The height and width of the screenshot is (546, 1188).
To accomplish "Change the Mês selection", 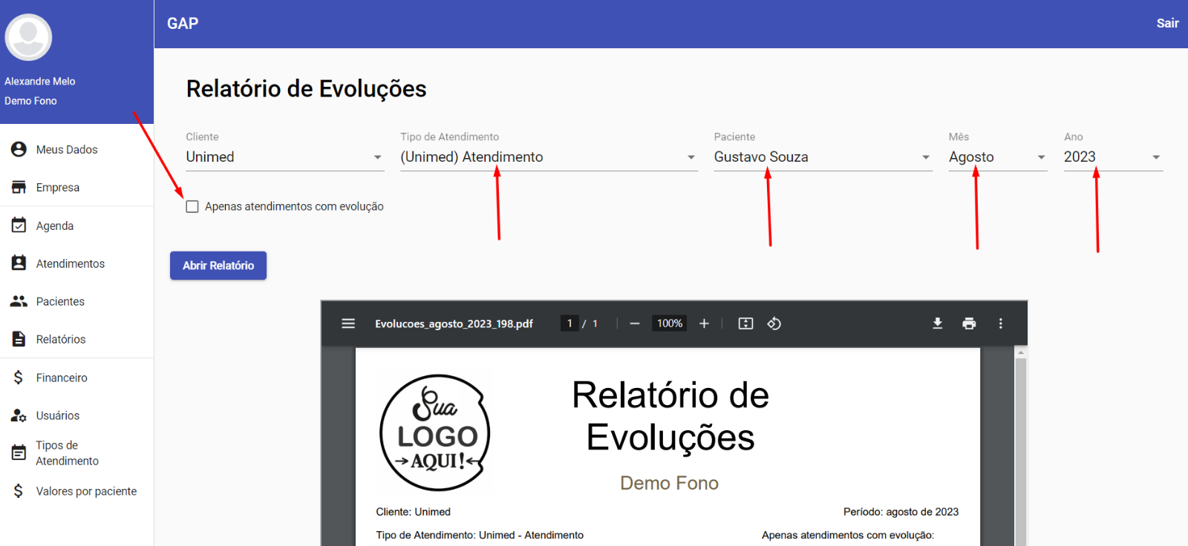I will click(x=997, y=157).
